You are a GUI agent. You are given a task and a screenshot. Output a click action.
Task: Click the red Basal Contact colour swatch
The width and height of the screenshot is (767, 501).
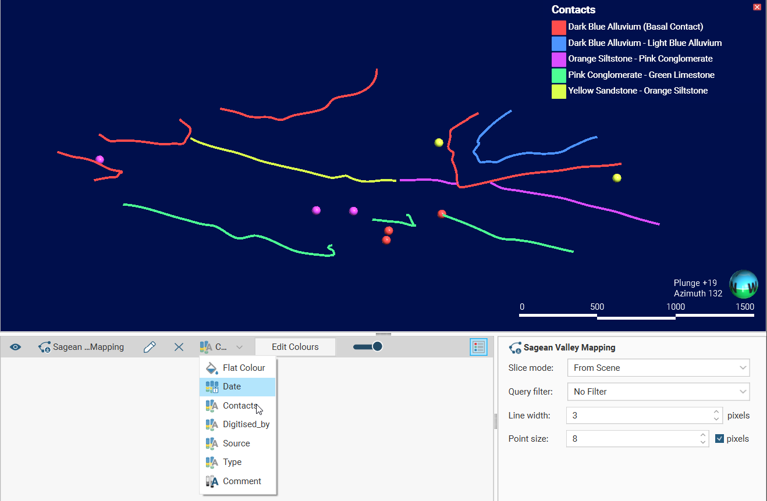(x=559, y=27)
